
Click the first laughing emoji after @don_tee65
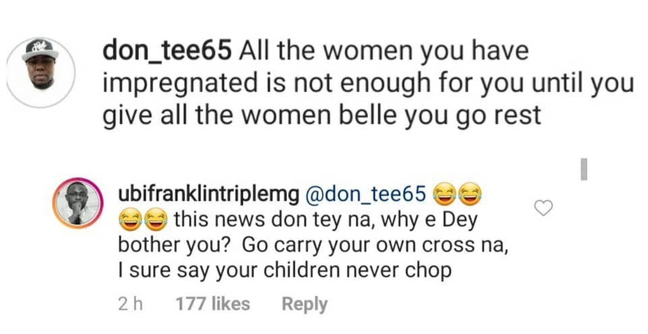point(444,195)
